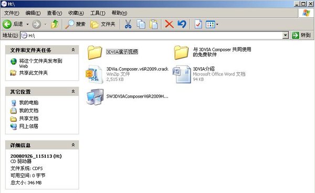Viewport: 315px width, 193px height.
Task: Open 共享文档 from other places
Action: 29,119
